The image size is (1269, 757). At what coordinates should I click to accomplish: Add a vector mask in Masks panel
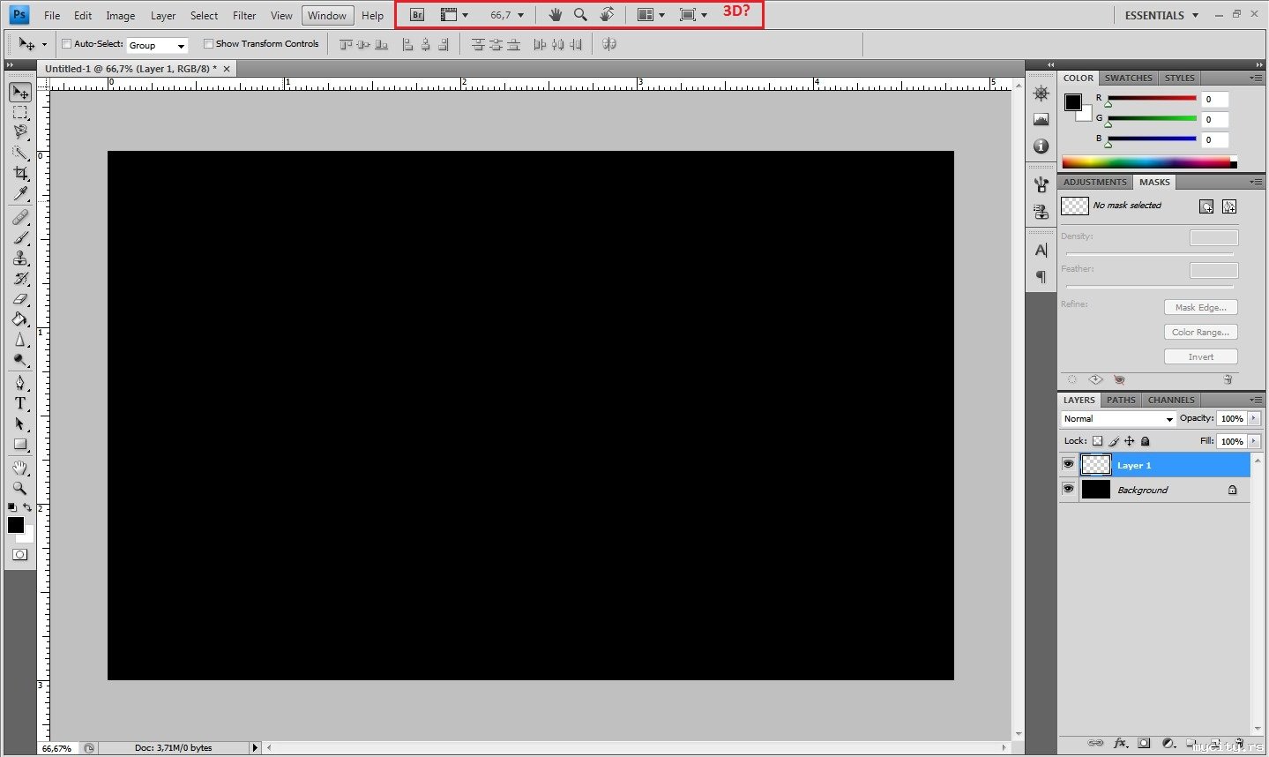1229,206
